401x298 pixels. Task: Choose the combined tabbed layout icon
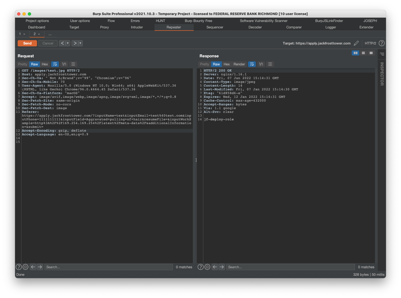(x=371, y=53)
